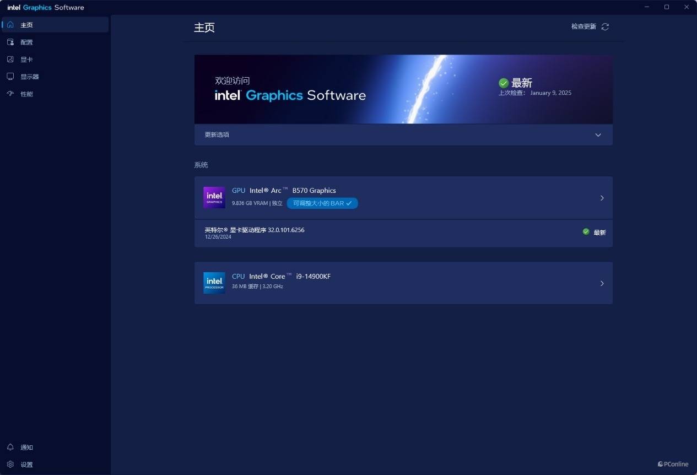The width and height of the screenshot is (697, 475).
Task: Click the blue Intel Processor logo
Action: [x=214, y=283]
